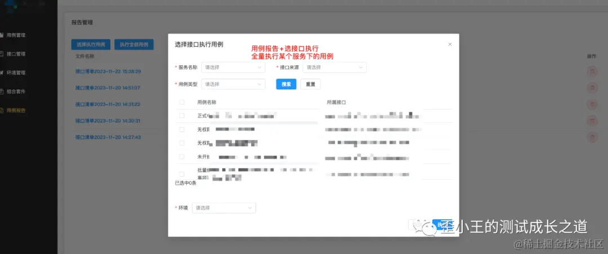
Task: Check the row starting with 正式
Action: click(181, 115)
